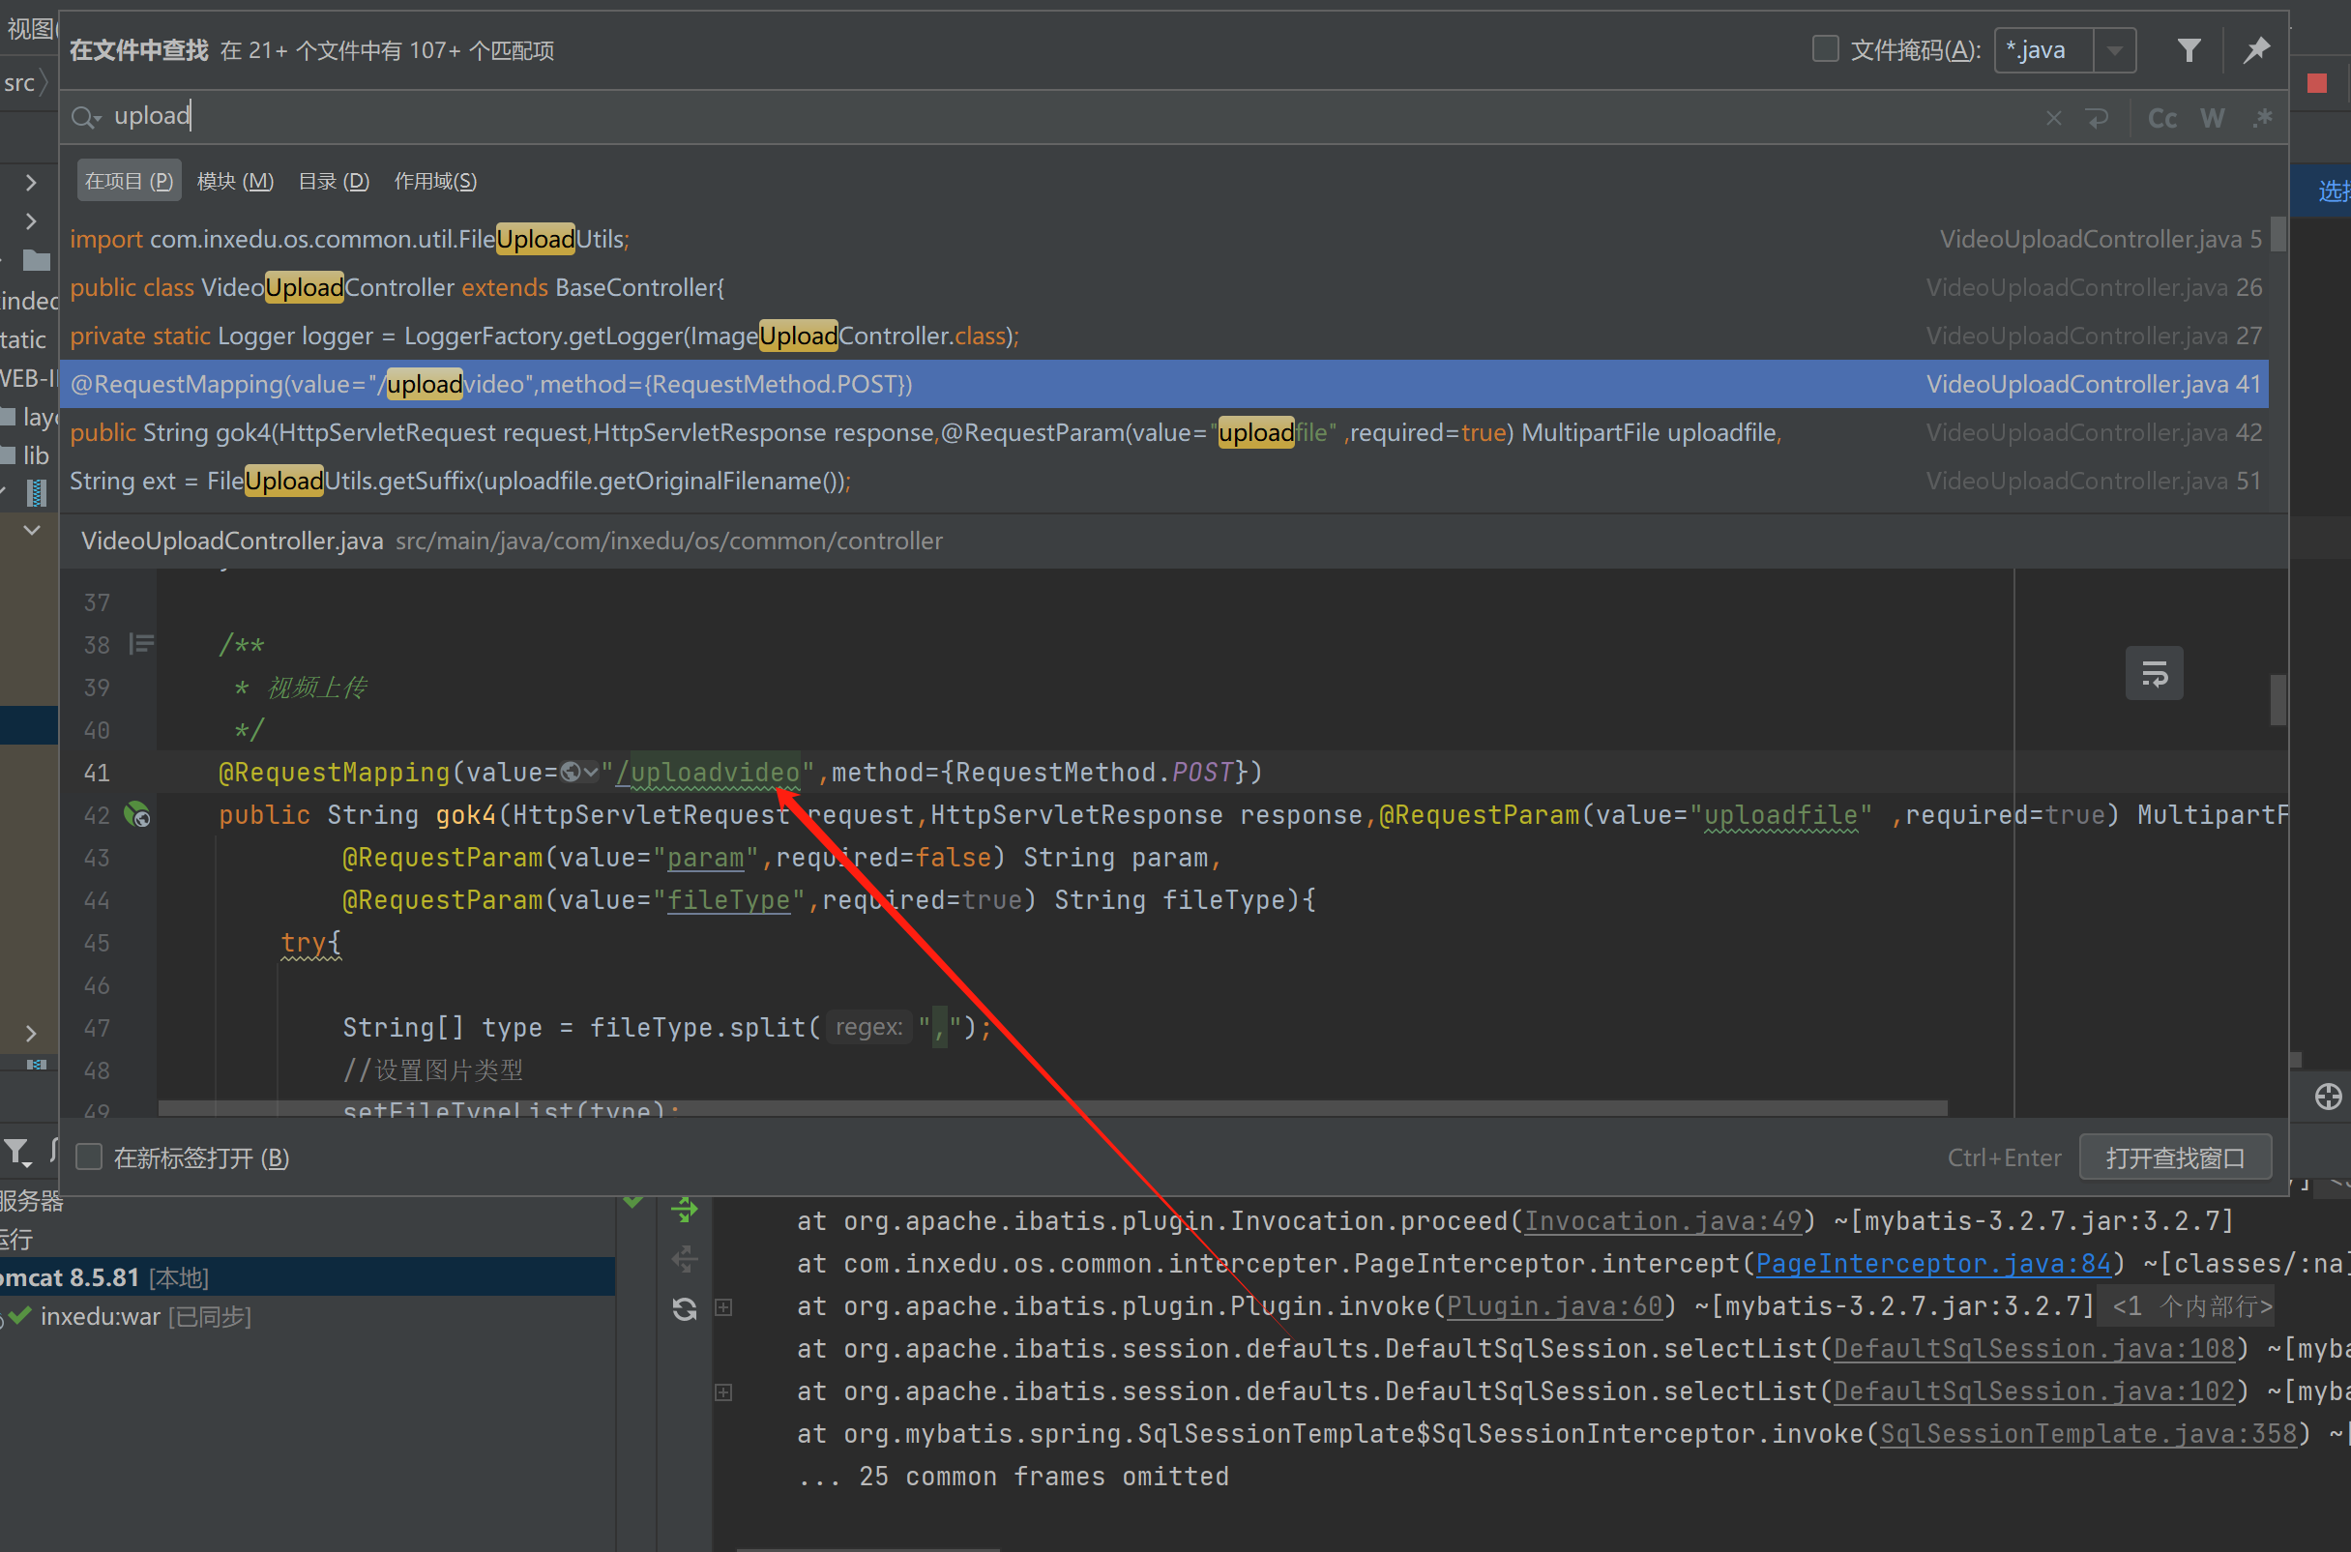Click the 'src' breadcrumb
Viewport: 2351px width, 1552px height.
(x=18, y=82)
